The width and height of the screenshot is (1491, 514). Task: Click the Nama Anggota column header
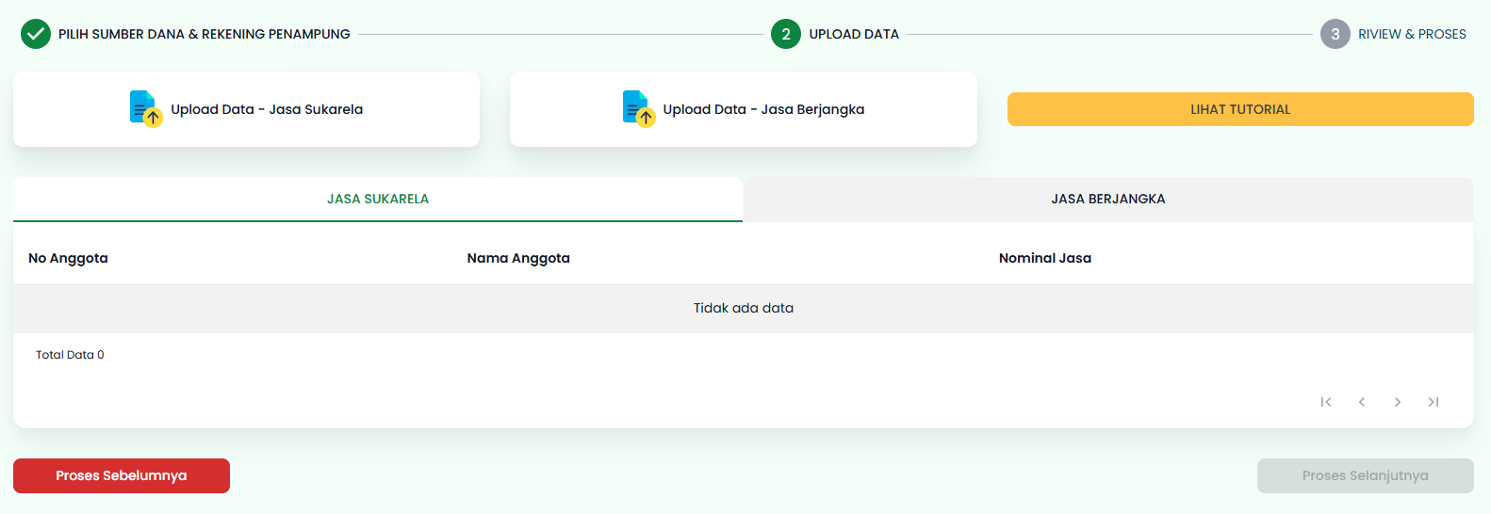(x=518, y=258)
